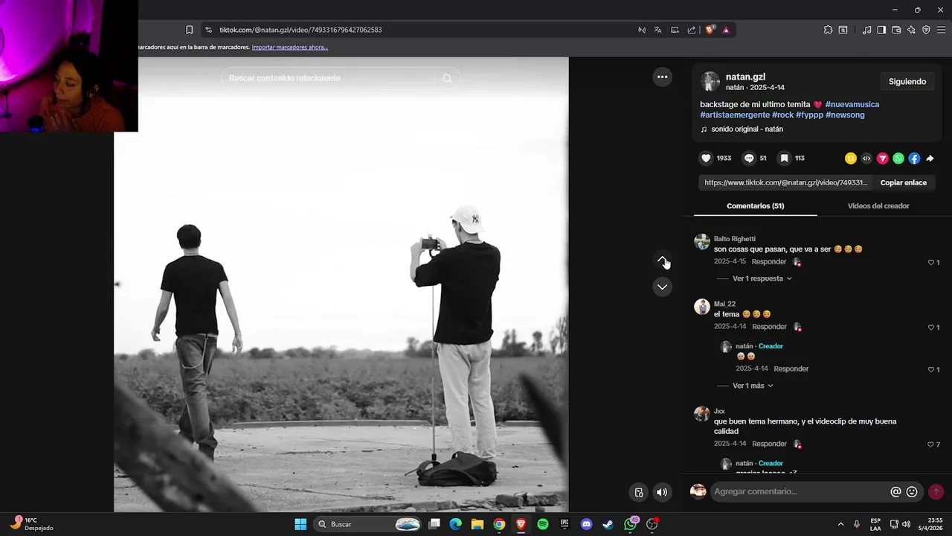Viewport: 952px width, 536px height.
Task: Click the video URL text box
Action: [x=785, y=182]
